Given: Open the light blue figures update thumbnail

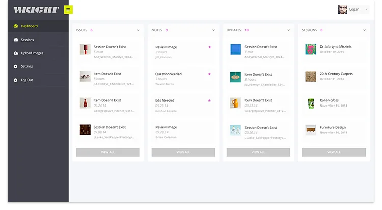Looking at the screenshot, I should click(236, 130).
